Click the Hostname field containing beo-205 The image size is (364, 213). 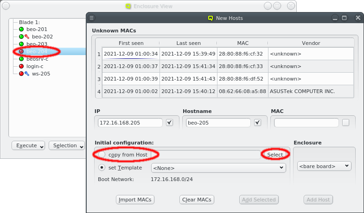coord(218,123)
